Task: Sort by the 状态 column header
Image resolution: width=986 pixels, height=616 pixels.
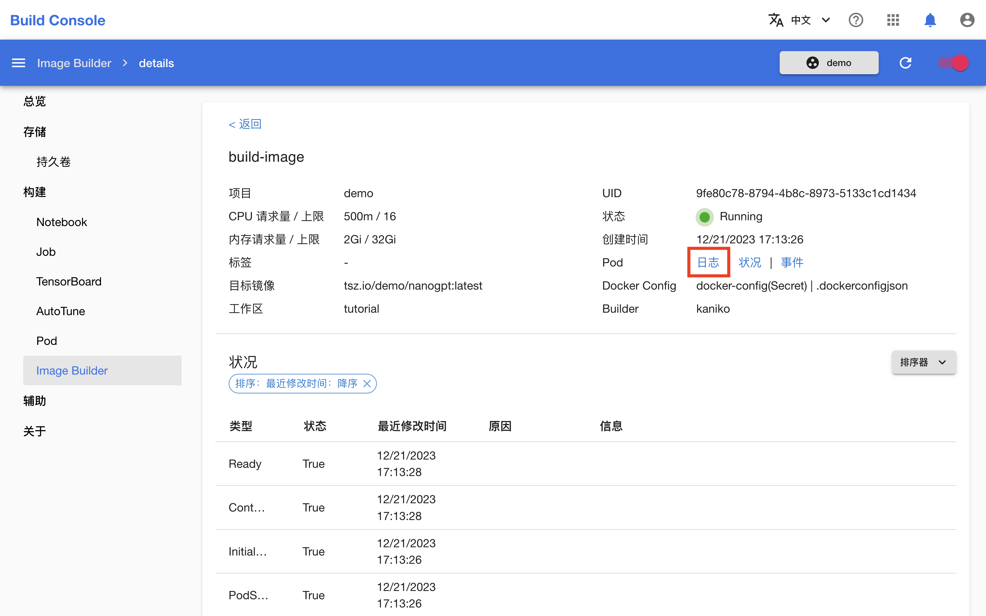Action: tap(315, 426)
